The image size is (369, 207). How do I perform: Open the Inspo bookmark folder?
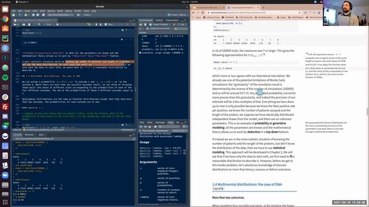[281, 17]
